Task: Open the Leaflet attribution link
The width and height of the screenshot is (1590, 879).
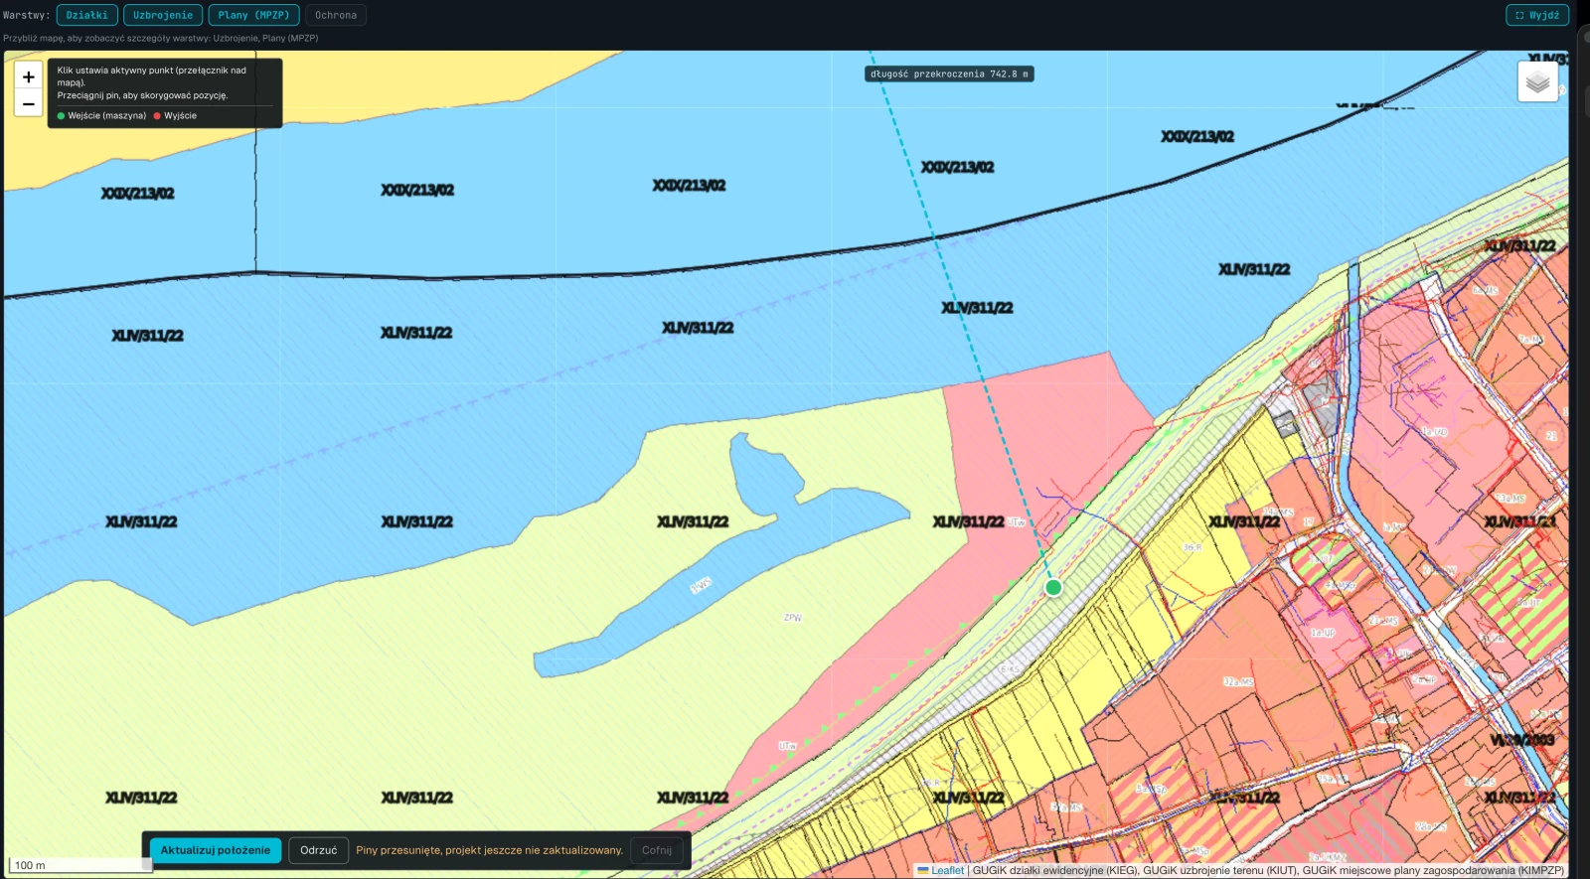Action: 947,870
